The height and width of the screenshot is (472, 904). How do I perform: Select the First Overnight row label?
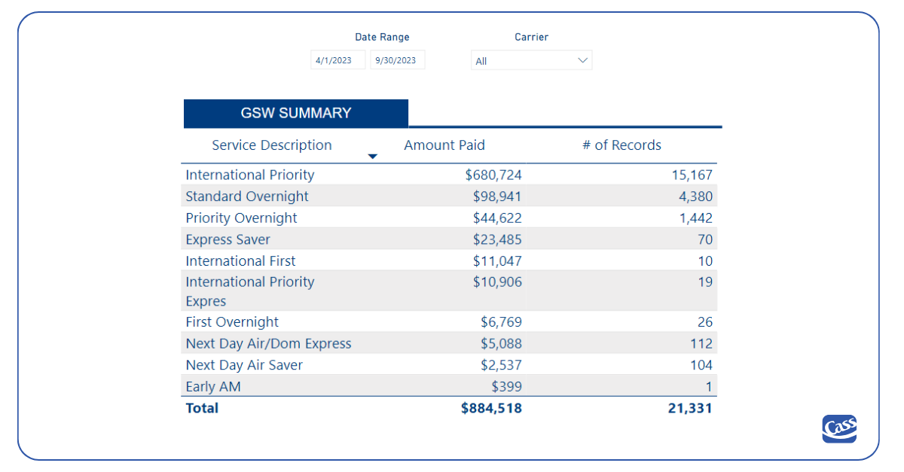(232, 322)
